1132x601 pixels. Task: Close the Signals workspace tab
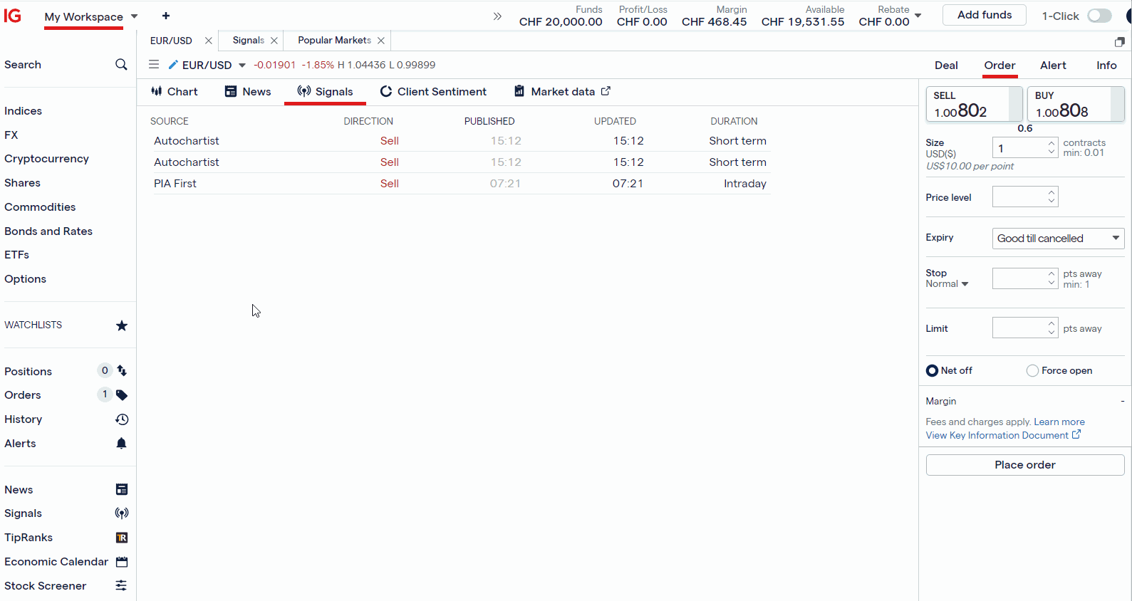point(274,41)
